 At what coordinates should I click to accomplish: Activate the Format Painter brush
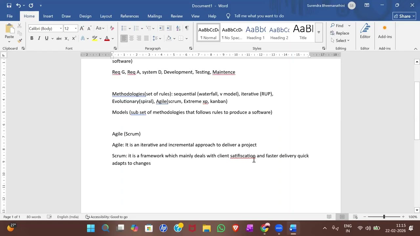20,41
